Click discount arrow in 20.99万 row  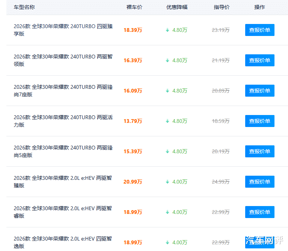pos(167,182)
